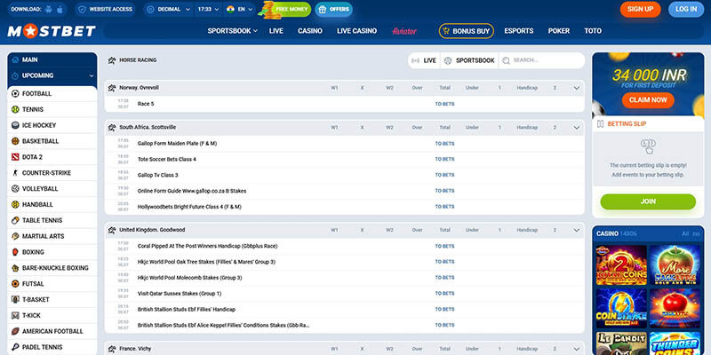Select the Counter-Strike icon in sidebar
Image resolution: width=711 pixels, height=355 pixels.
point(15,173)
